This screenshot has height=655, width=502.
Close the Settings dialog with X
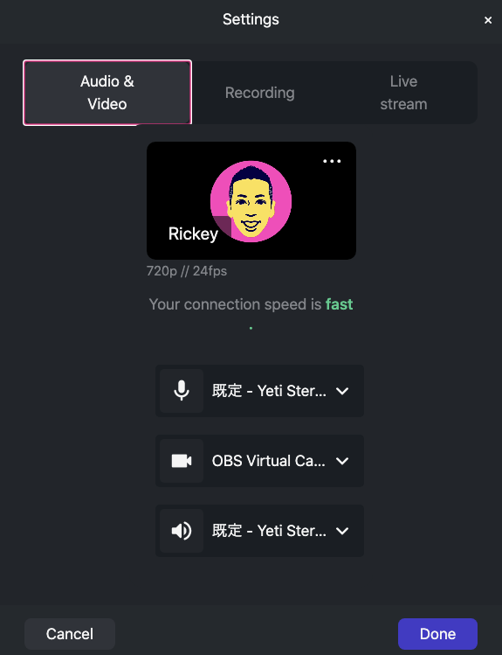click(x=488, y=20)
